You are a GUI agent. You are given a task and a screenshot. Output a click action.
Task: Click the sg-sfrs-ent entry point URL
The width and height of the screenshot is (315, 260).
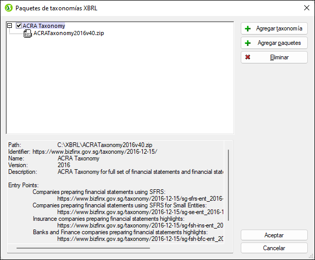coord(140,198)
